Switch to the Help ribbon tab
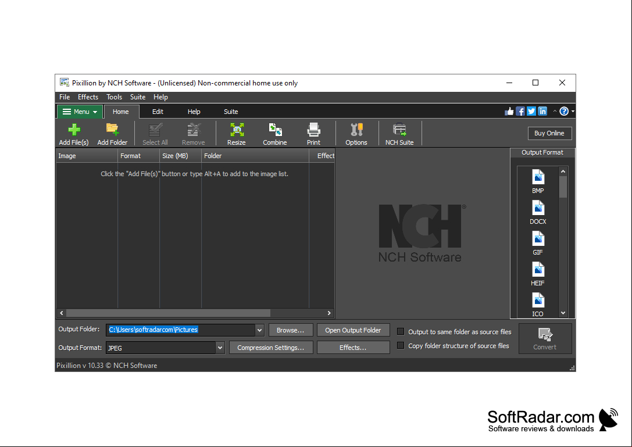Screen dimensions: 632x447 click(x=194, y=112)
